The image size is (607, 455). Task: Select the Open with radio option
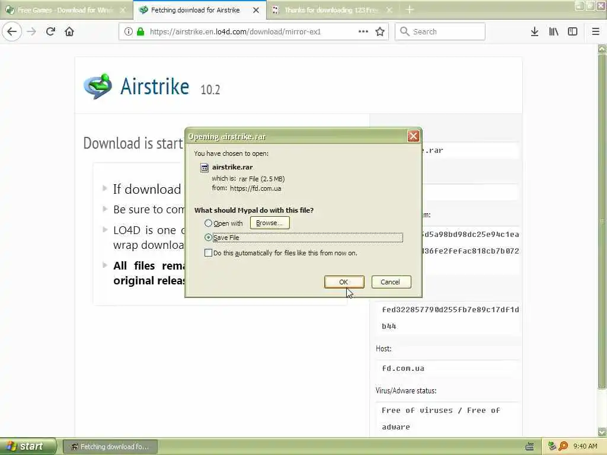(208, 223)
